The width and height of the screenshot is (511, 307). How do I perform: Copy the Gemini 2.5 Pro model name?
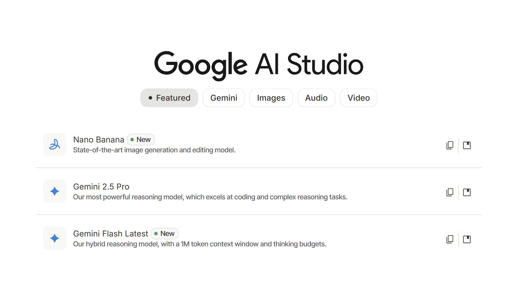click(x=450, y=192)
